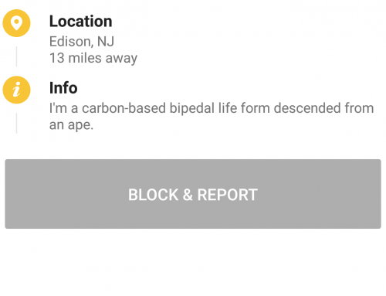The height and width of the screenshot is (296, 386).
Task: Tap the white pin glyph inside location circle
Action: [16, 23]
